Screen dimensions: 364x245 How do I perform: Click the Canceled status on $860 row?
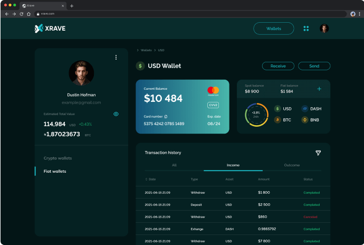(310, 217)
